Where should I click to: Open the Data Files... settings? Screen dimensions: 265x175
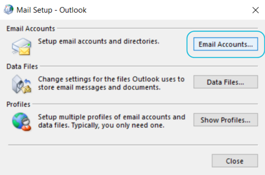(x=226, y=82)
